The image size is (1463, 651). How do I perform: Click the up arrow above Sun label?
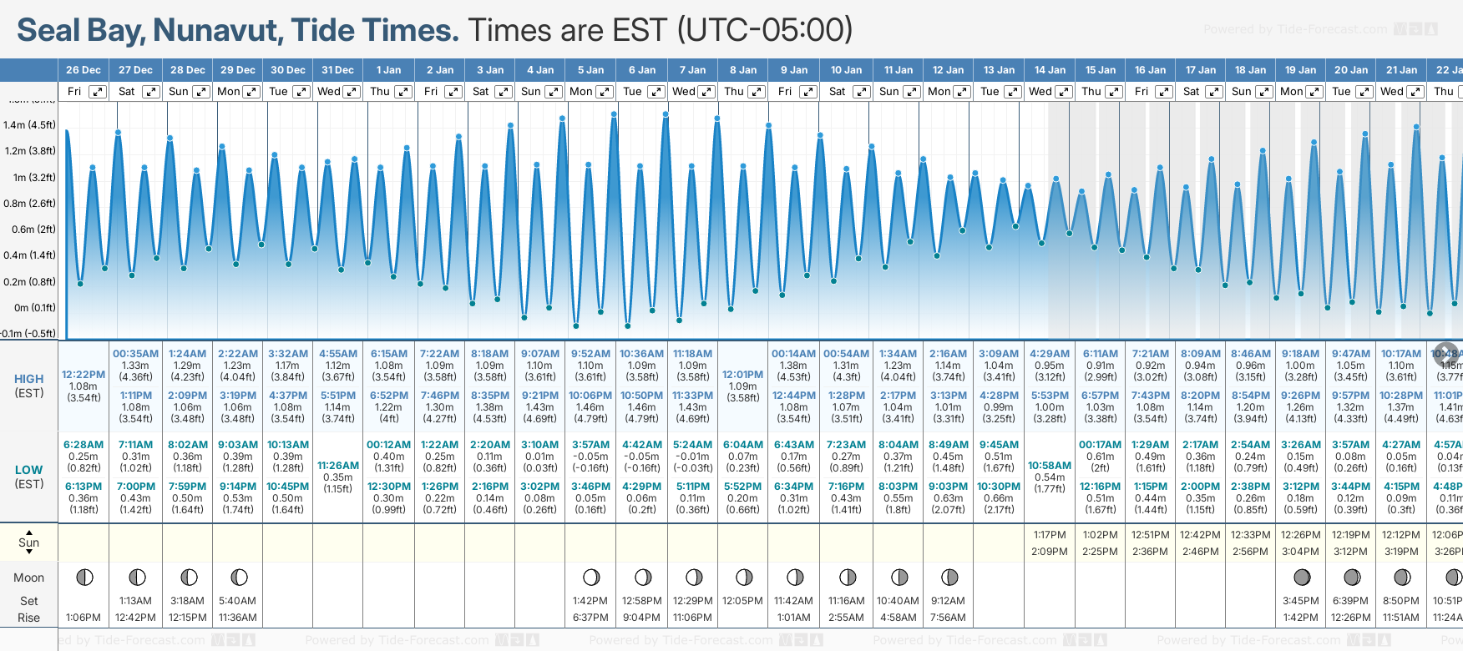tap(29, 532)
